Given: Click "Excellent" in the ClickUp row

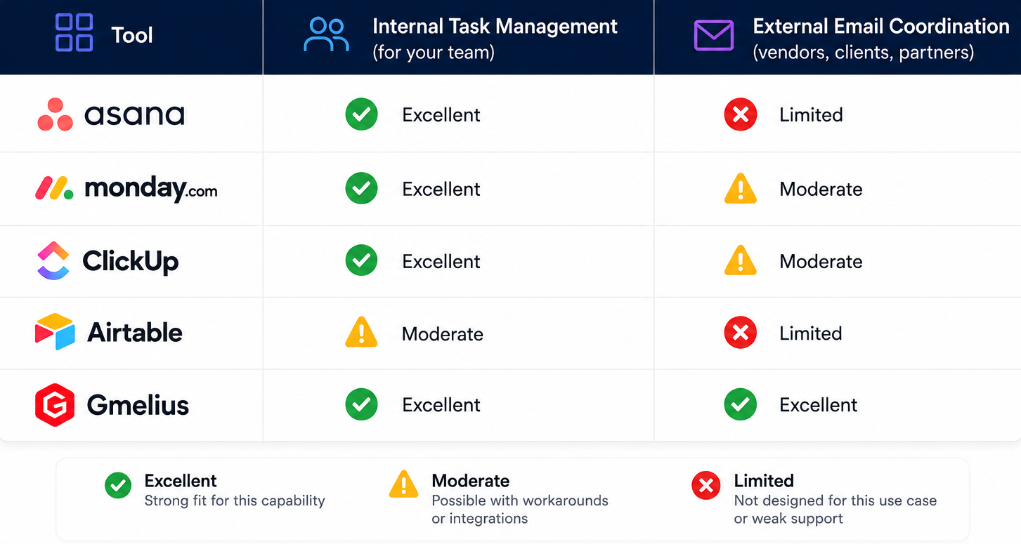Looking at the screenshot, I should [441, 262].
